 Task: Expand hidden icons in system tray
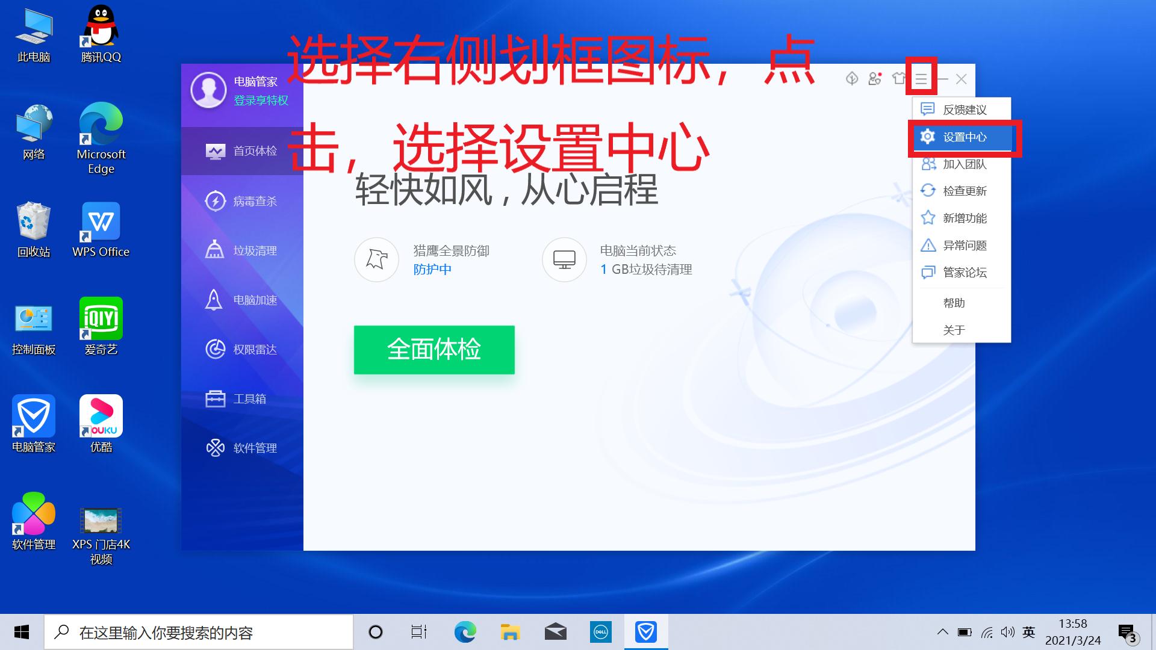[943, 631]
